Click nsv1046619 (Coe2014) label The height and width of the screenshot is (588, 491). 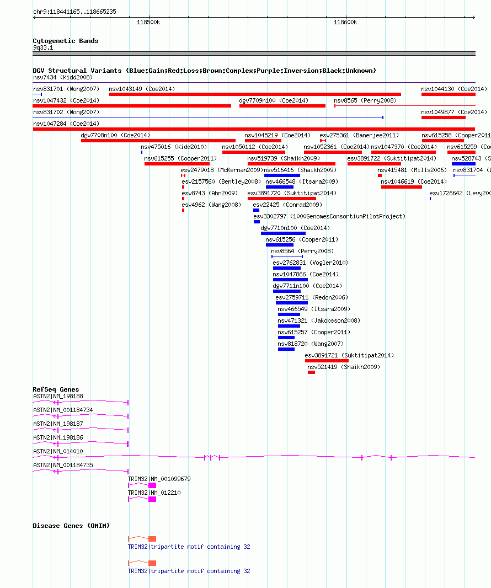414,182
